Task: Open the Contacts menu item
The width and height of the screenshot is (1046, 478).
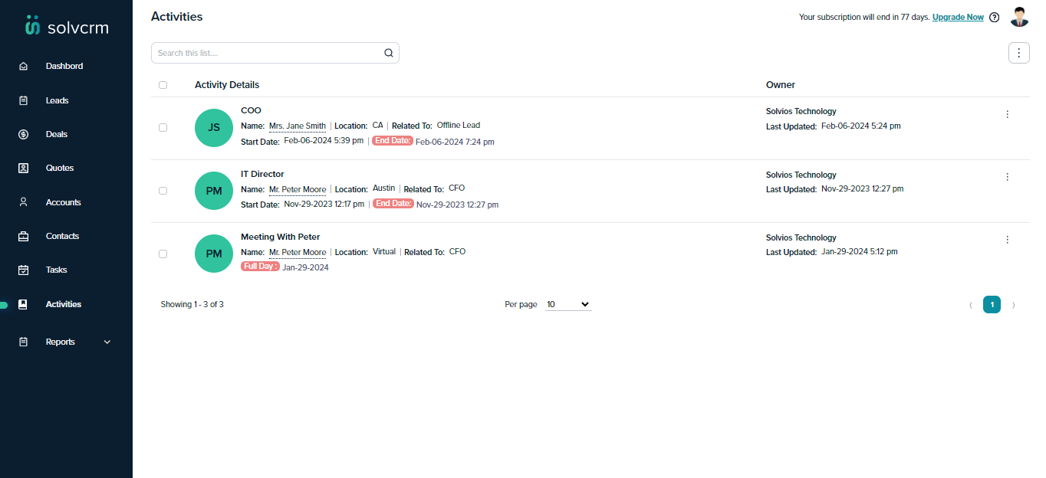Action: pos(63,236)
